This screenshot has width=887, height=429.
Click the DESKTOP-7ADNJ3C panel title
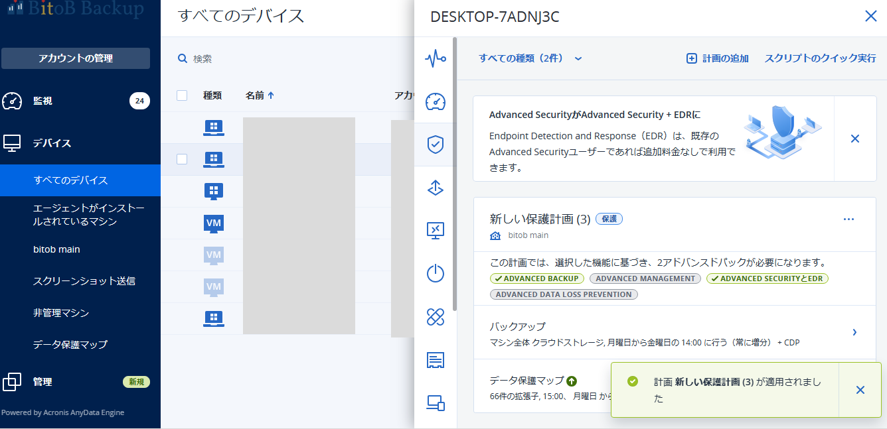[495, 17]
